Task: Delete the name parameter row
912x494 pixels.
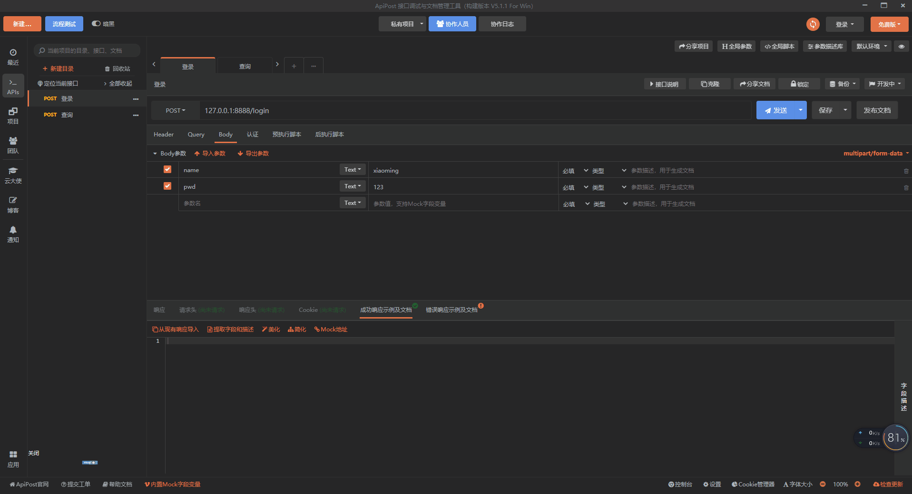Action: pos(906,171)
